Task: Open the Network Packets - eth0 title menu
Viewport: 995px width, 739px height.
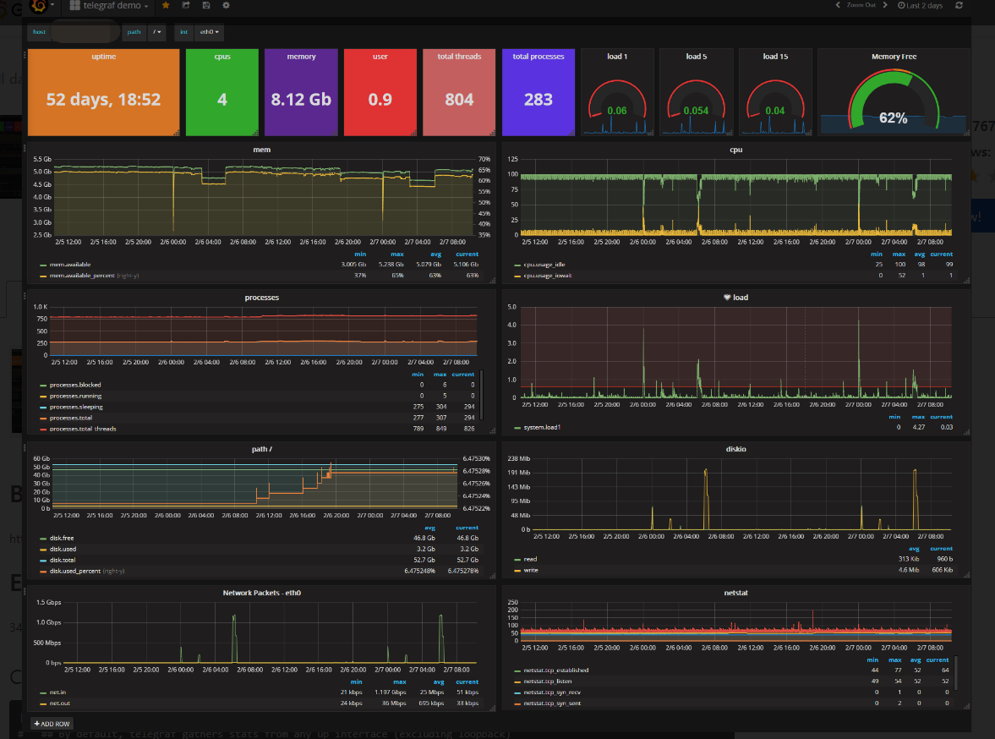Action: (x=261, y=593)
